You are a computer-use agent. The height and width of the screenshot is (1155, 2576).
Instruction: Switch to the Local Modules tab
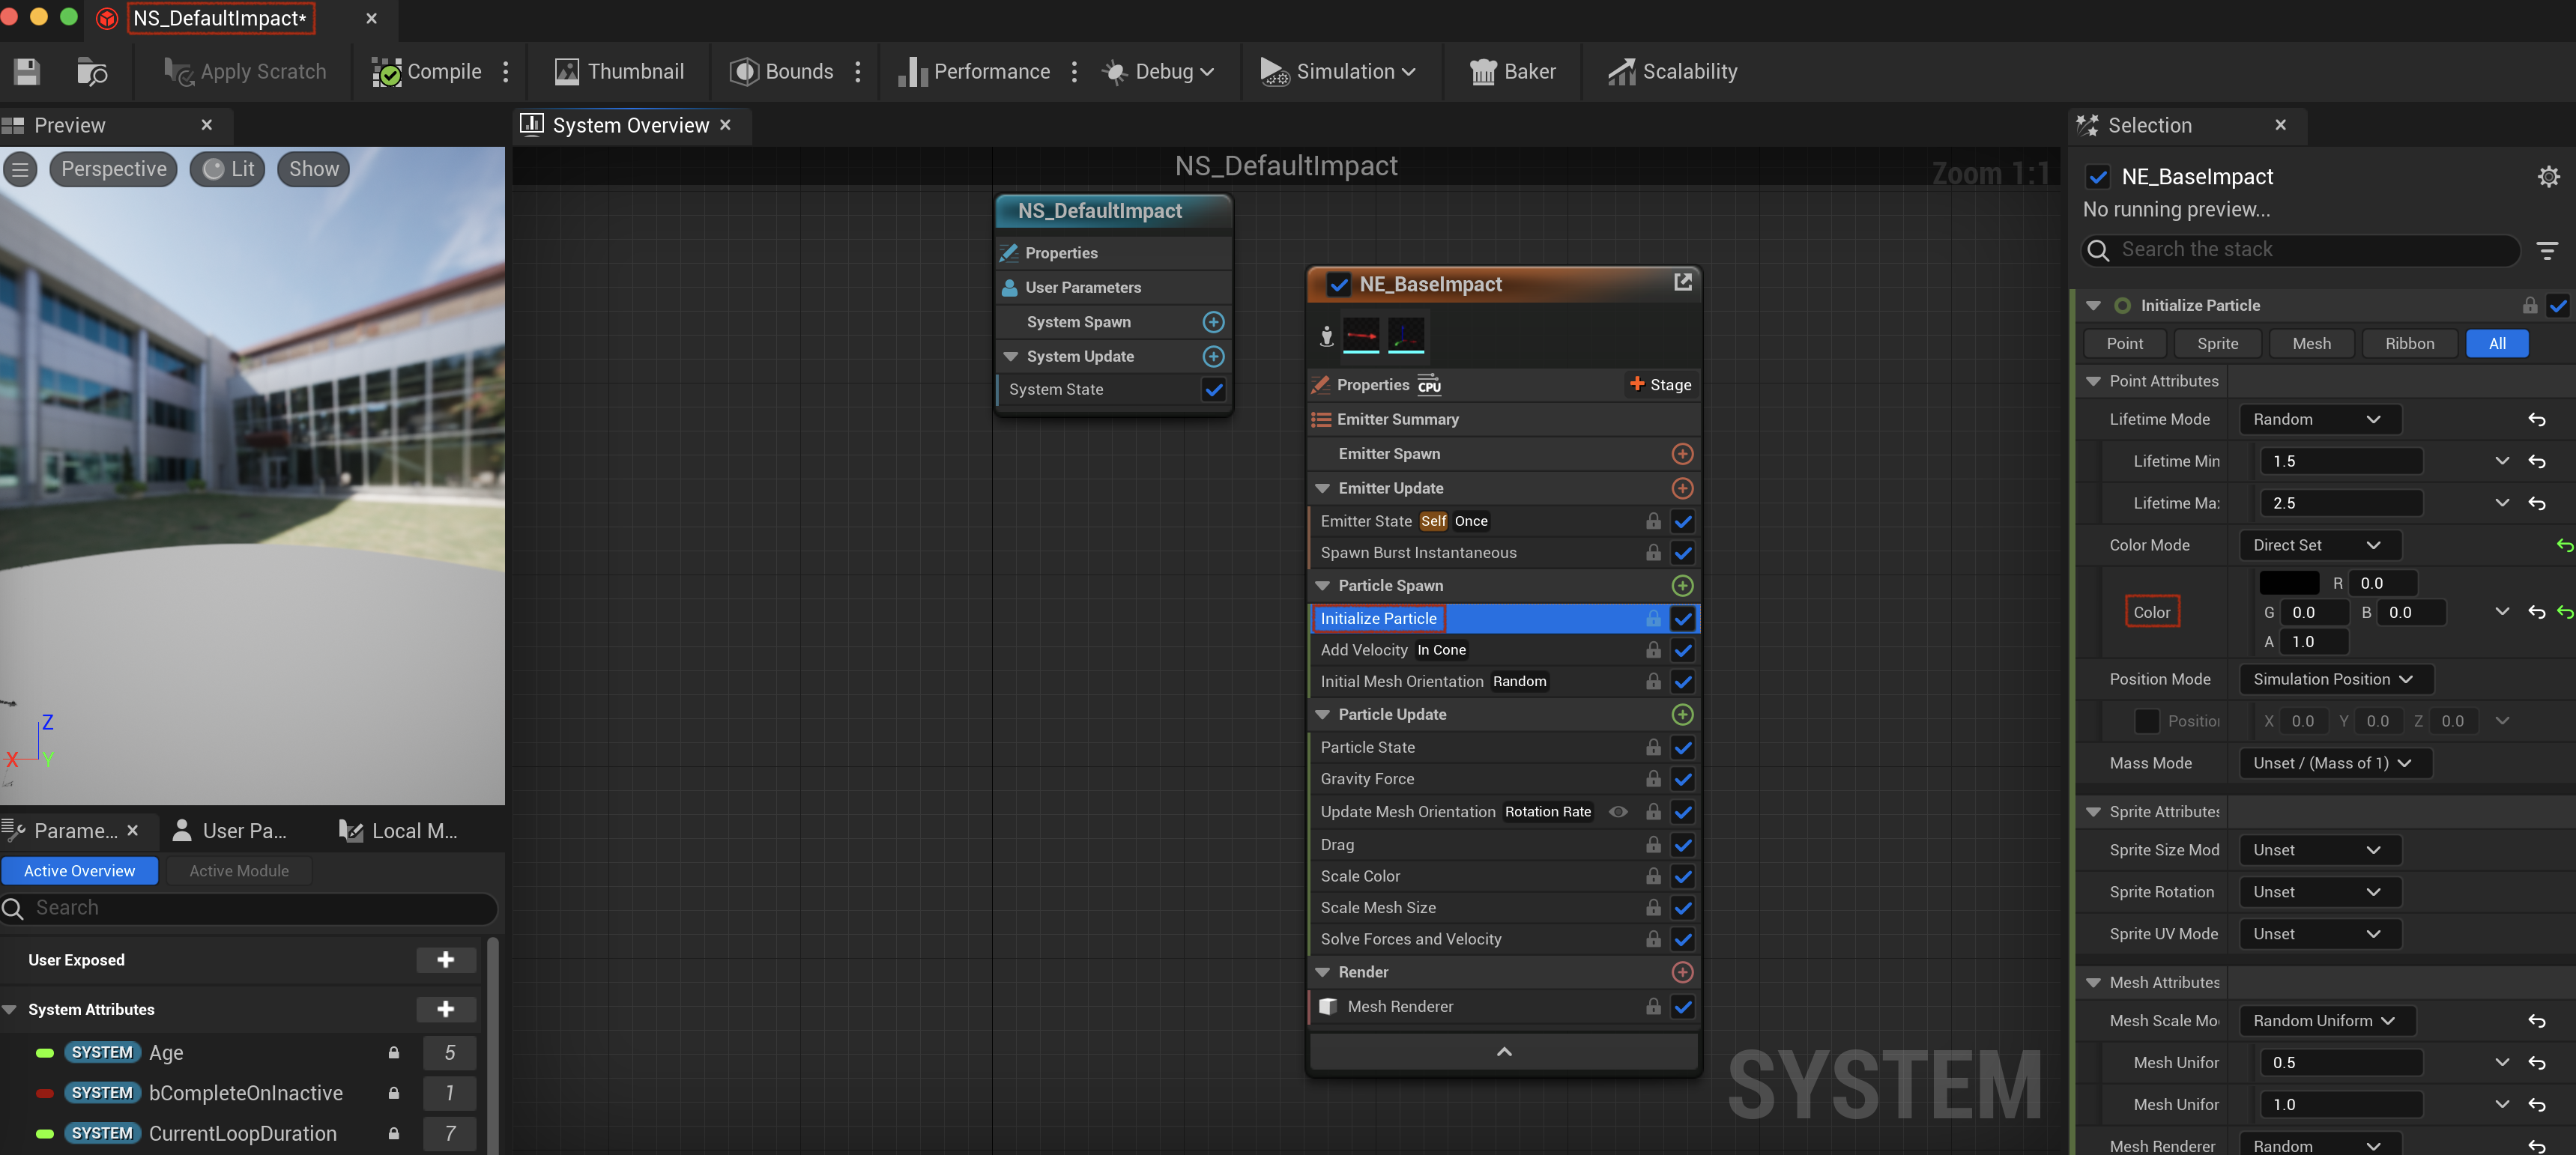[398, 831]
